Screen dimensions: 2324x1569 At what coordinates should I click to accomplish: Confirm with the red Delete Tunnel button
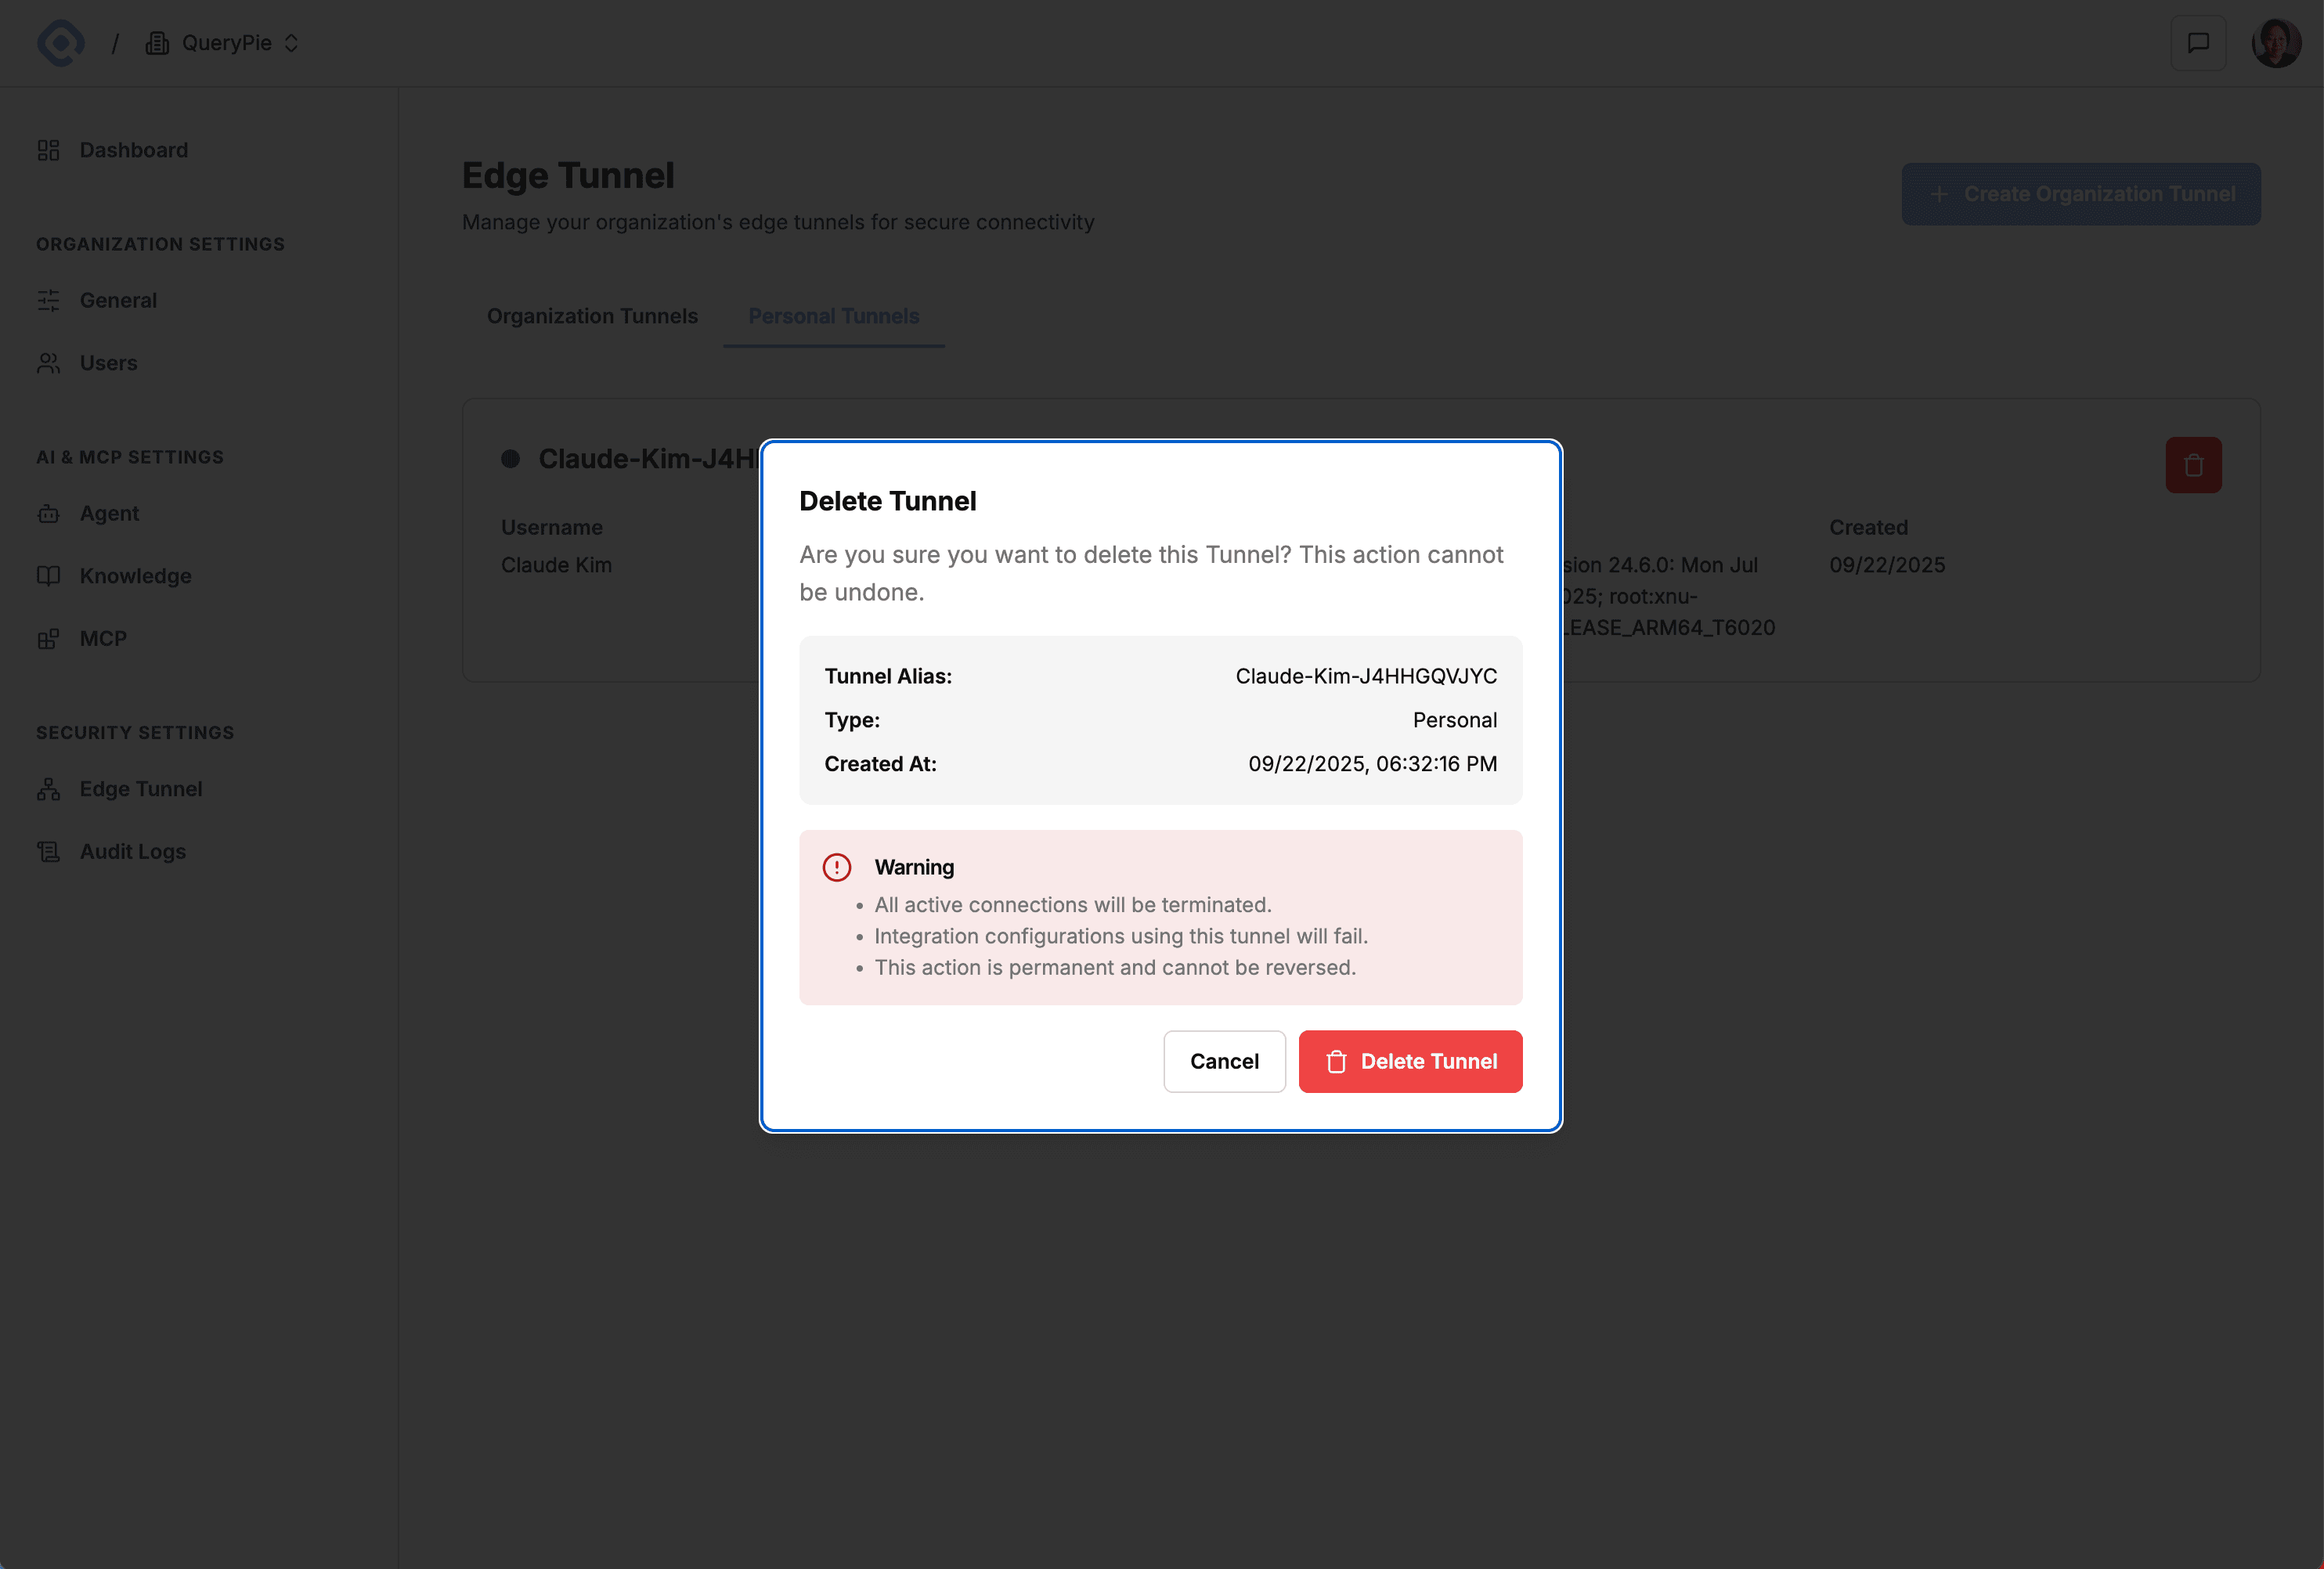[x=1409, y=1061]
